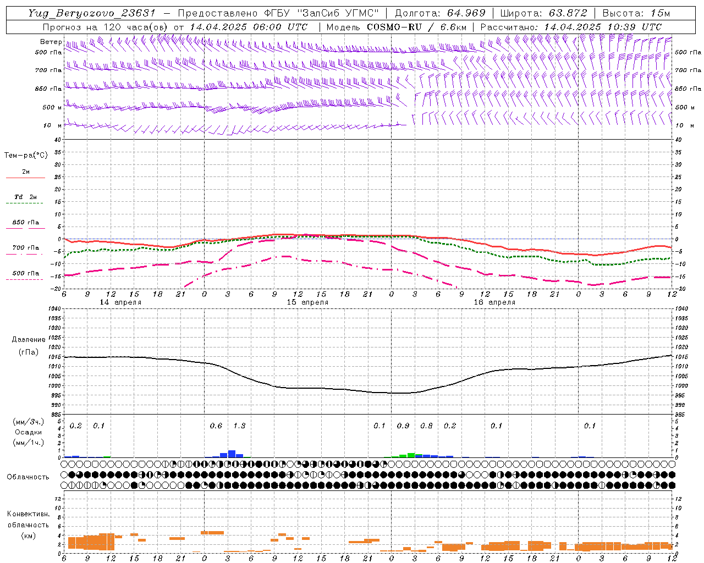The height and width of the screenshot is (563, 704).
Task: Click the elevation text 'Высота: 15м'
Action: [636, 13]
